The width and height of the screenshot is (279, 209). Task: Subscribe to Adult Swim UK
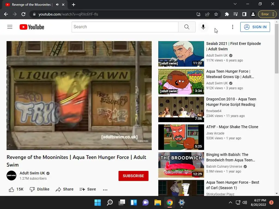(x=134, y=176)
